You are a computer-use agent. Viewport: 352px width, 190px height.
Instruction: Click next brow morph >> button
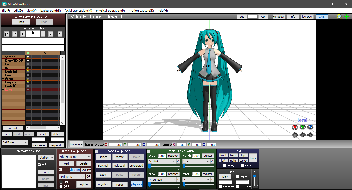coord(178,180)
